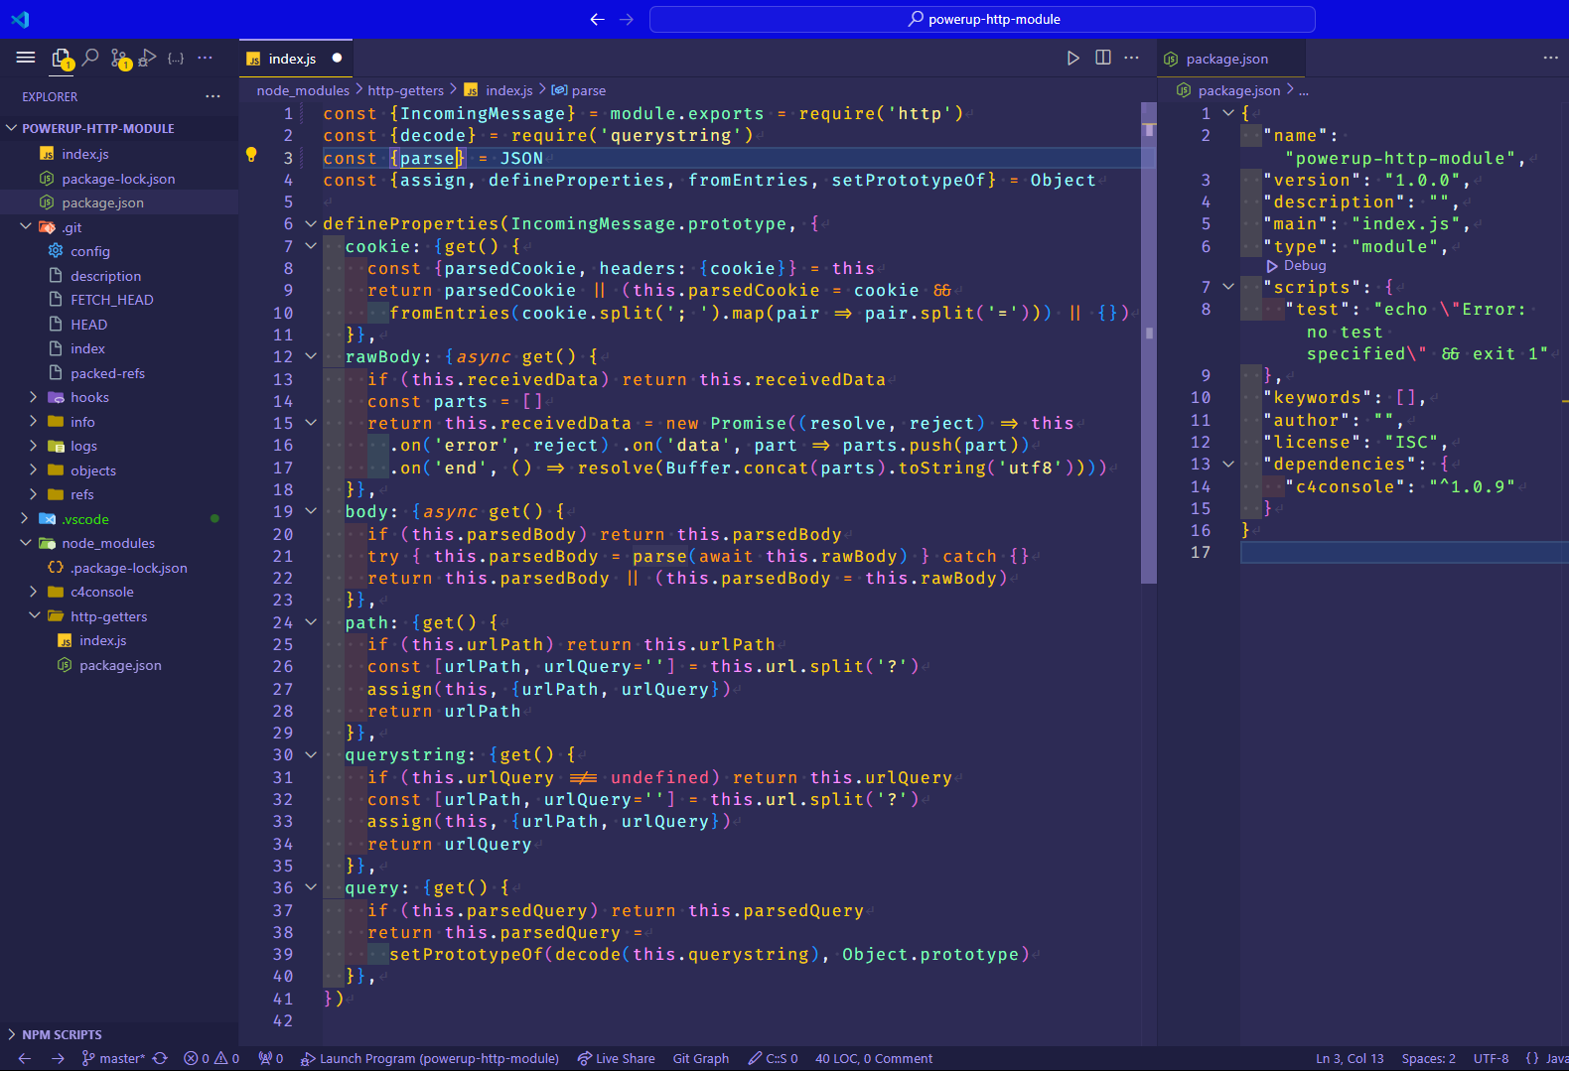The height and width of the screenshot is (1071, 1569).
Task: Click the 40 LOC, 0 Comment status item
Action: pos(874,1058)
